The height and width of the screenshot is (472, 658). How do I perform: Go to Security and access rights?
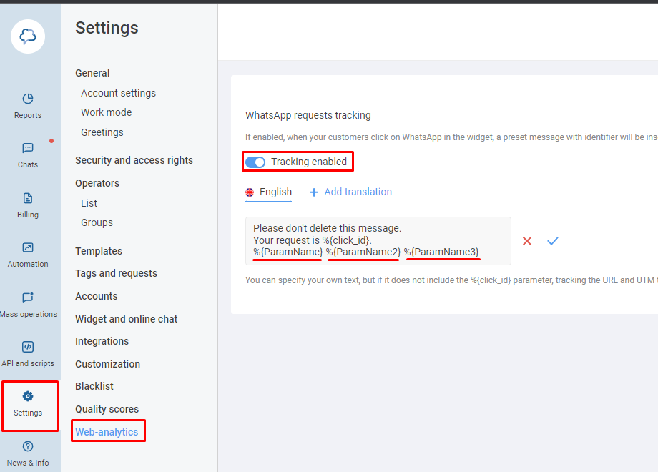coord(134,160)
